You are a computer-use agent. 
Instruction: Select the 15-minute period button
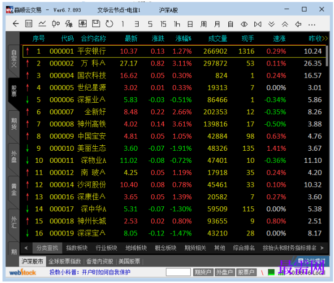pos(163,24)
